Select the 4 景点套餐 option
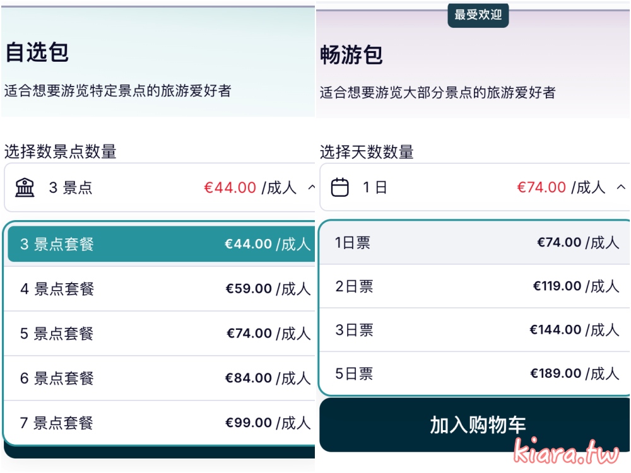 pyautogui.click(x=160, y=289)
